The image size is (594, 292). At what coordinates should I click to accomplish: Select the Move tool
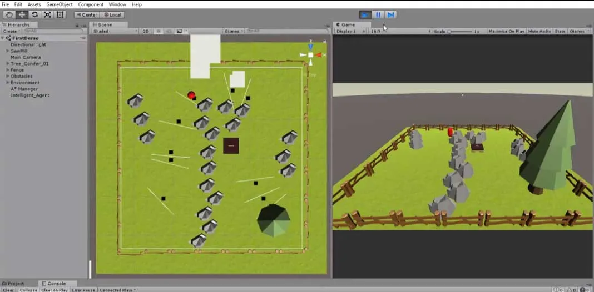22,15
